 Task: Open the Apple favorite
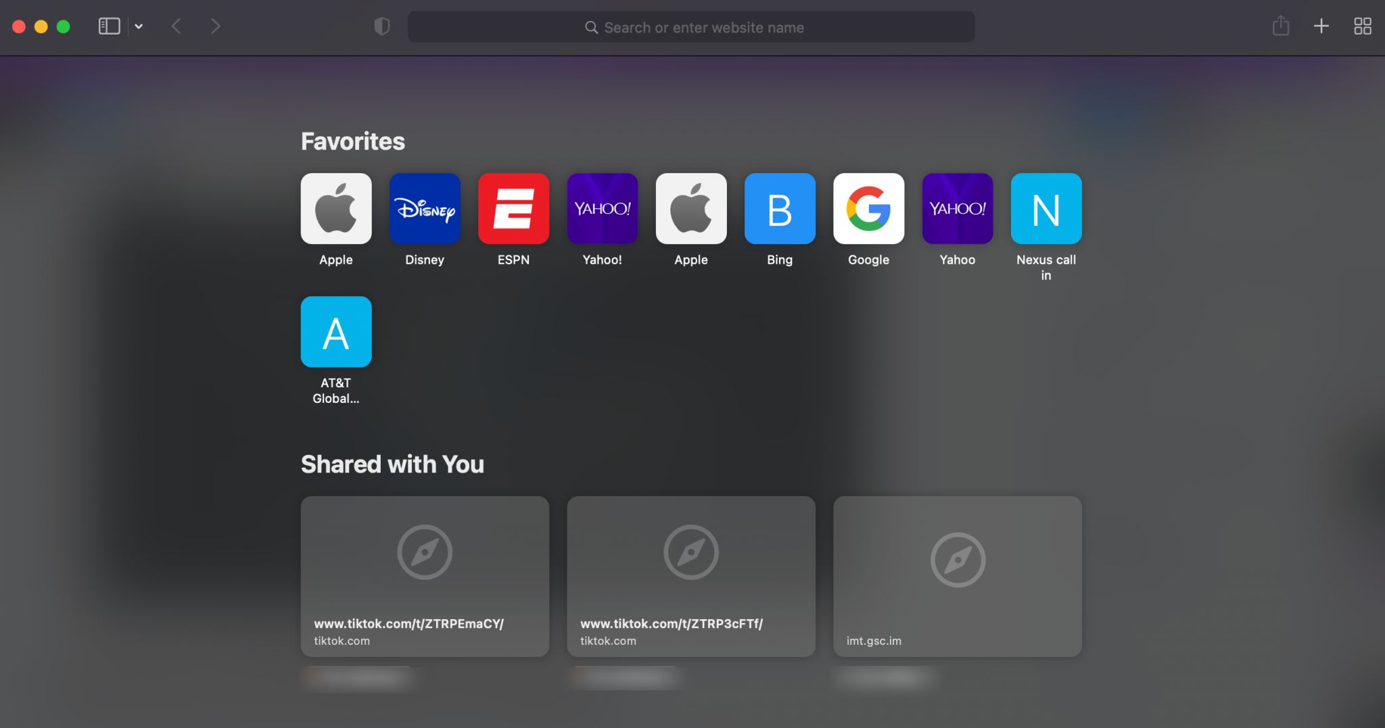tap(335, 208)
